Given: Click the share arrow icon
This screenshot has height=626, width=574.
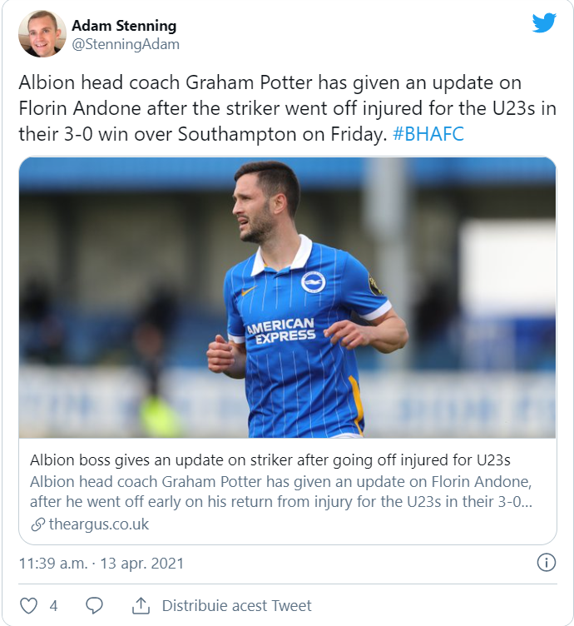Looking at the screenshot, I should point(141,605).
